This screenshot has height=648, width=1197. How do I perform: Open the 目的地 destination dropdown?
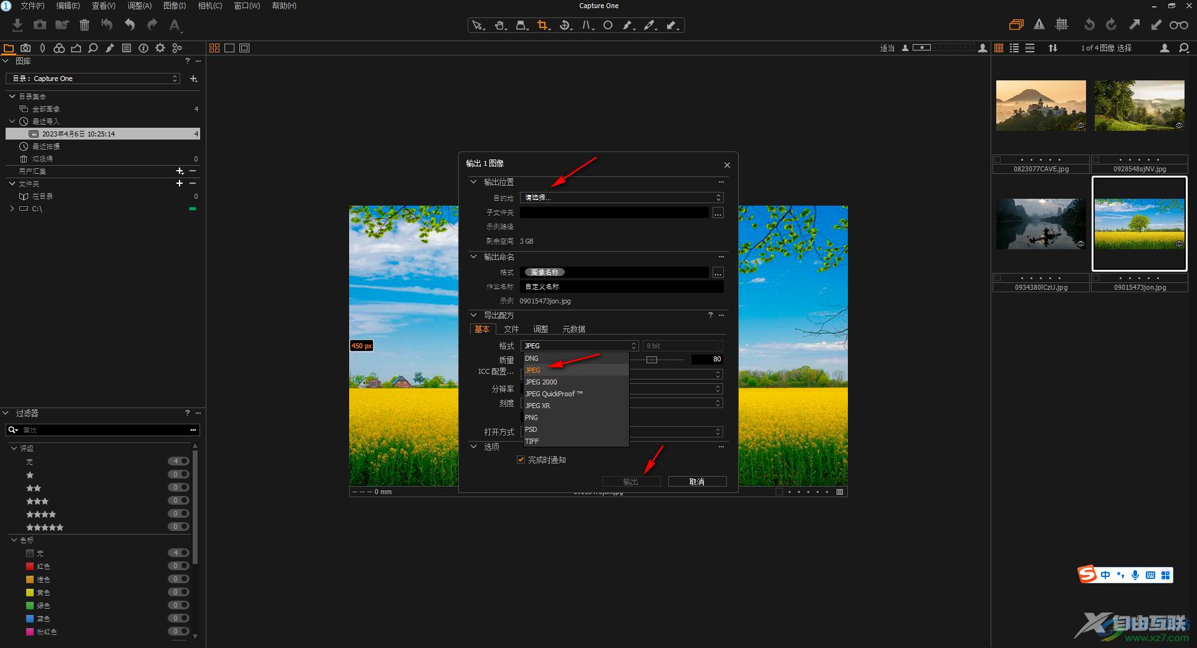[622, 198]
